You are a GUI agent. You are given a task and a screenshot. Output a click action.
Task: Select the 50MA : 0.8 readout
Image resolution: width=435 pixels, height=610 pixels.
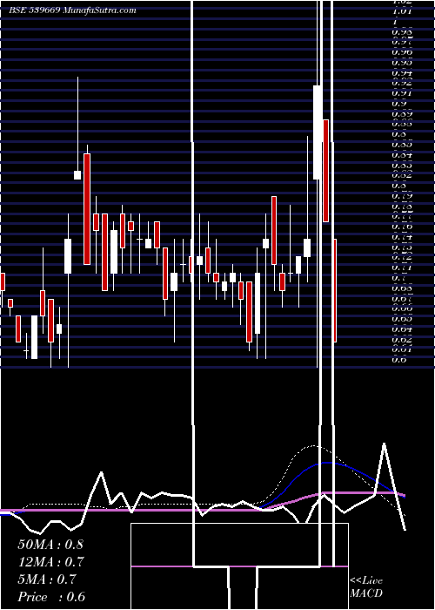50,545
